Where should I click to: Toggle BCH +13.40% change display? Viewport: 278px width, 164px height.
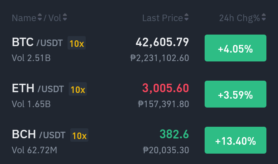[x=236, y=140]
